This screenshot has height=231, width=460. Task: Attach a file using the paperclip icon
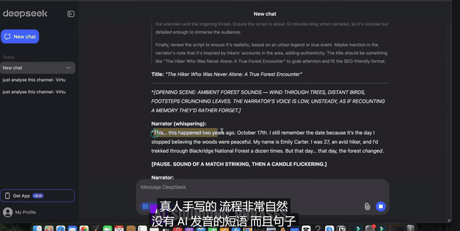coord(367,206)
